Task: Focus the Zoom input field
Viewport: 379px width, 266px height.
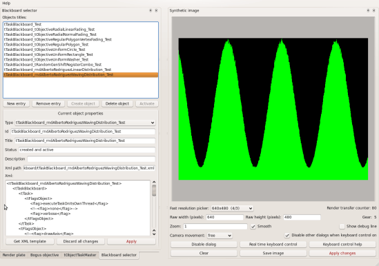Action: tap(215, 227)
